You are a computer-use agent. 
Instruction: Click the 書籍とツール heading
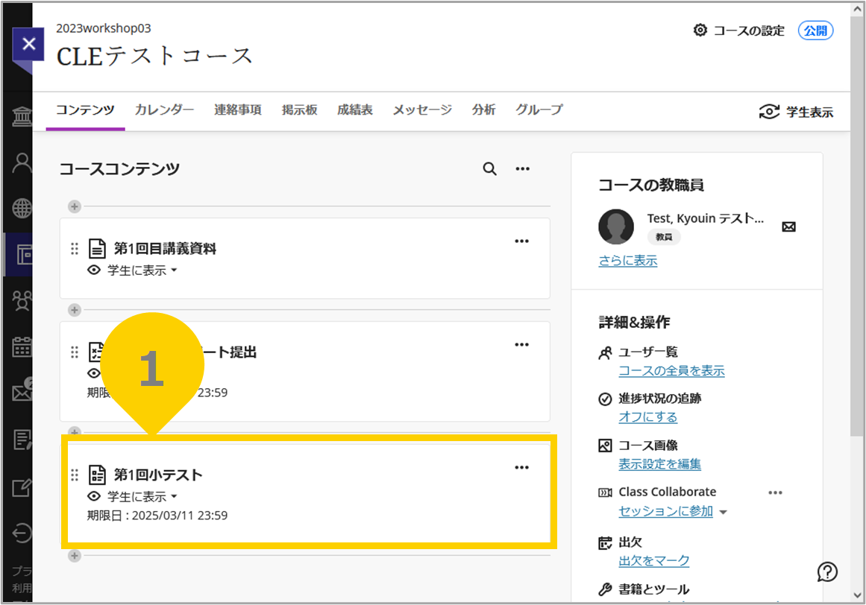click(x=654, y=589)
